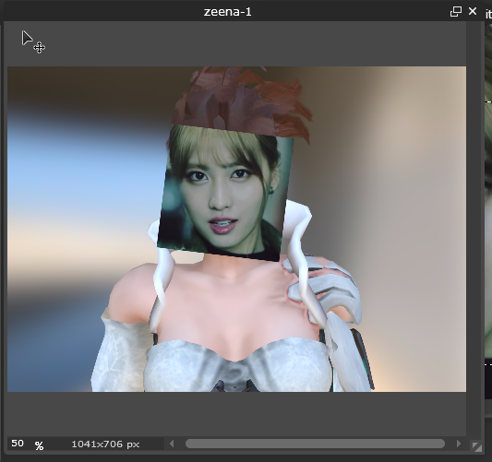The height and width of the screenshot is (462, 492).
Task: Click the scroll left arrow
Action: point(172,444)
